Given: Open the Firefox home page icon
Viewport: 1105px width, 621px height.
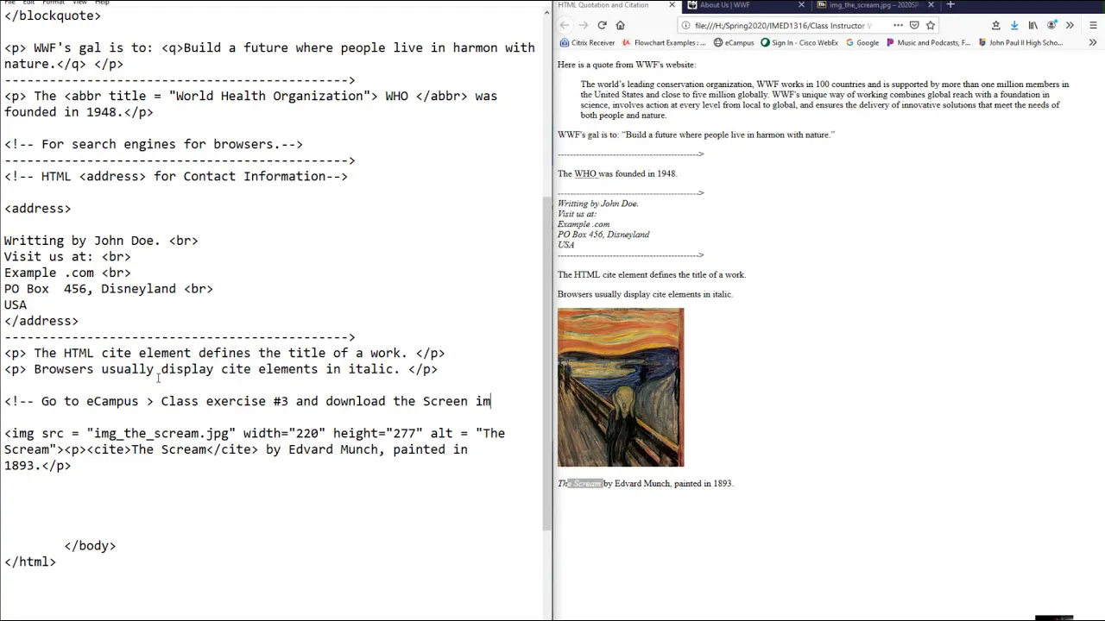Looking at the screenshot, I should 620,25.
